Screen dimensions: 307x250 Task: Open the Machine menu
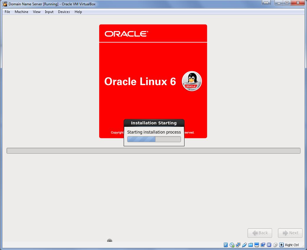coord(21,12)
